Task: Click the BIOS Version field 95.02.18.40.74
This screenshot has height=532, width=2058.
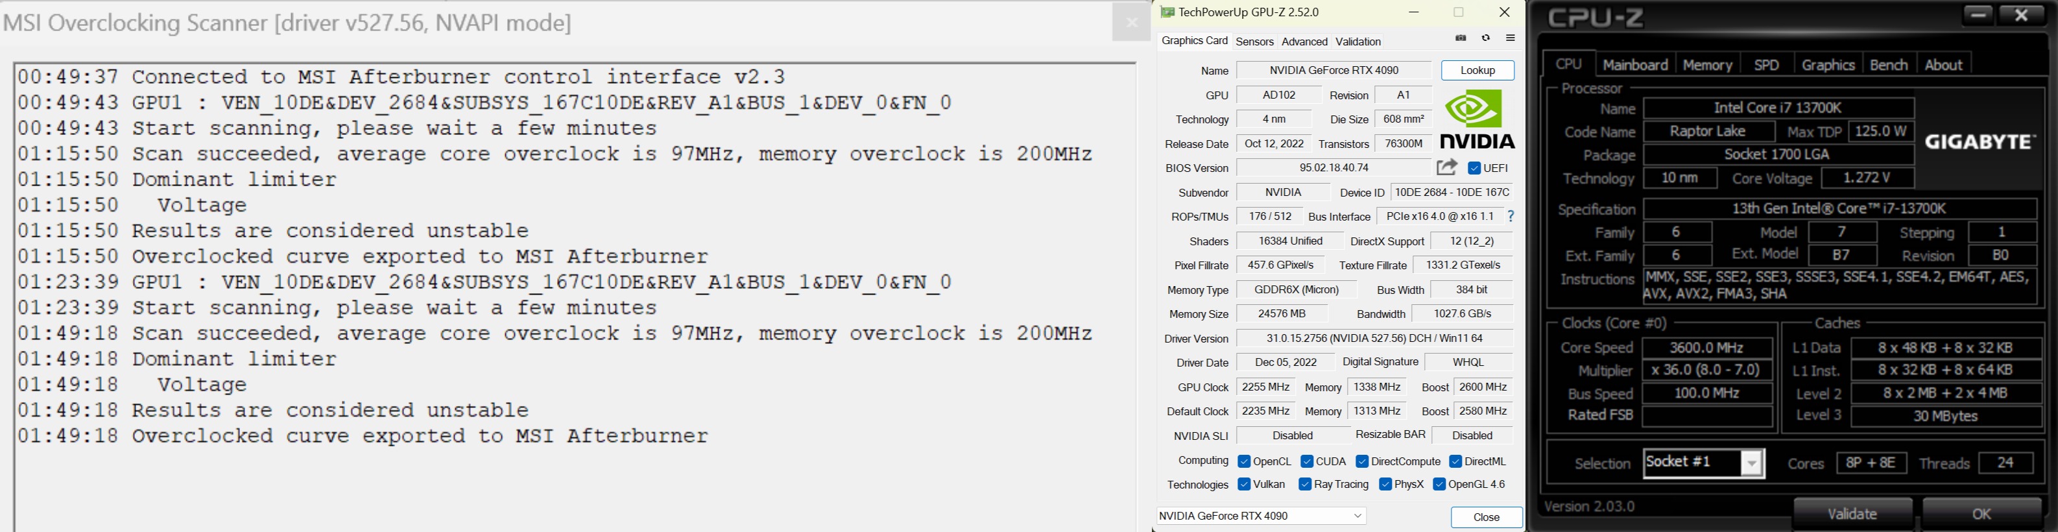Action: [1334, 168]
